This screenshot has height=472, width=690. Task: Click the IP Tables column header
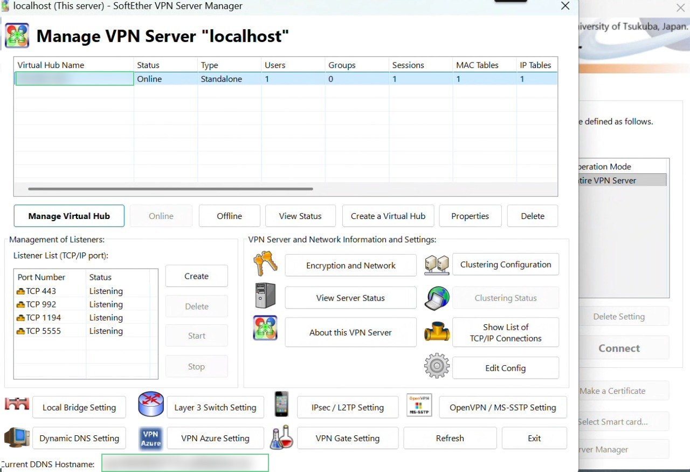pyautogui.click(x=537, y=65)
